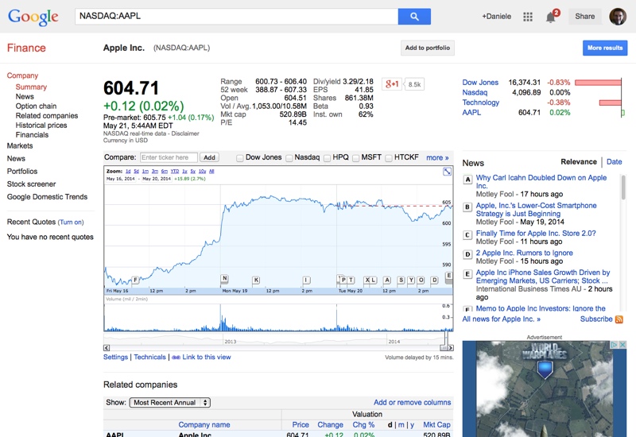
Task: Open Technicals link
Action: click(149, 357)
